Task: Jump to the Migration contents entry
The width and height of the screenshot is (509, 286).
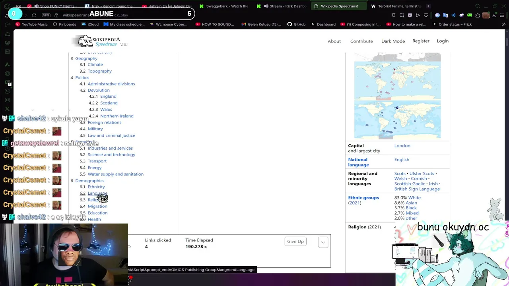Action: click(97, 206)
